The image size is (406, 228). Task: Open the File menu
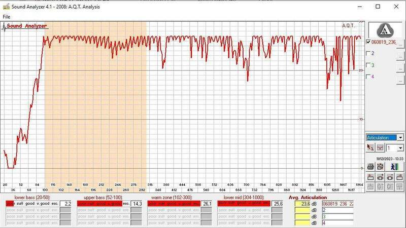click(x=6, y=17)
